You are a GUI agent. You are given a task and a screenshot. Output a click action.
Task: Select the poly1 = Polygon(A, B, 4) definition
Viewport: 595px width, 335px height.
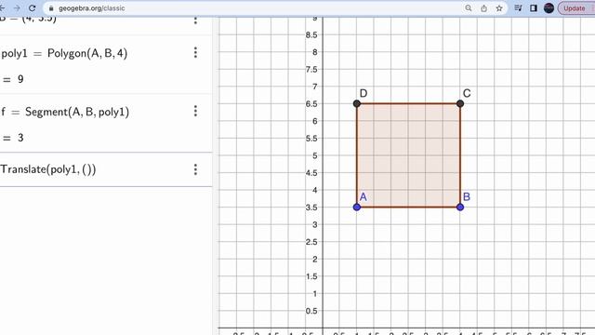point(64,53)
